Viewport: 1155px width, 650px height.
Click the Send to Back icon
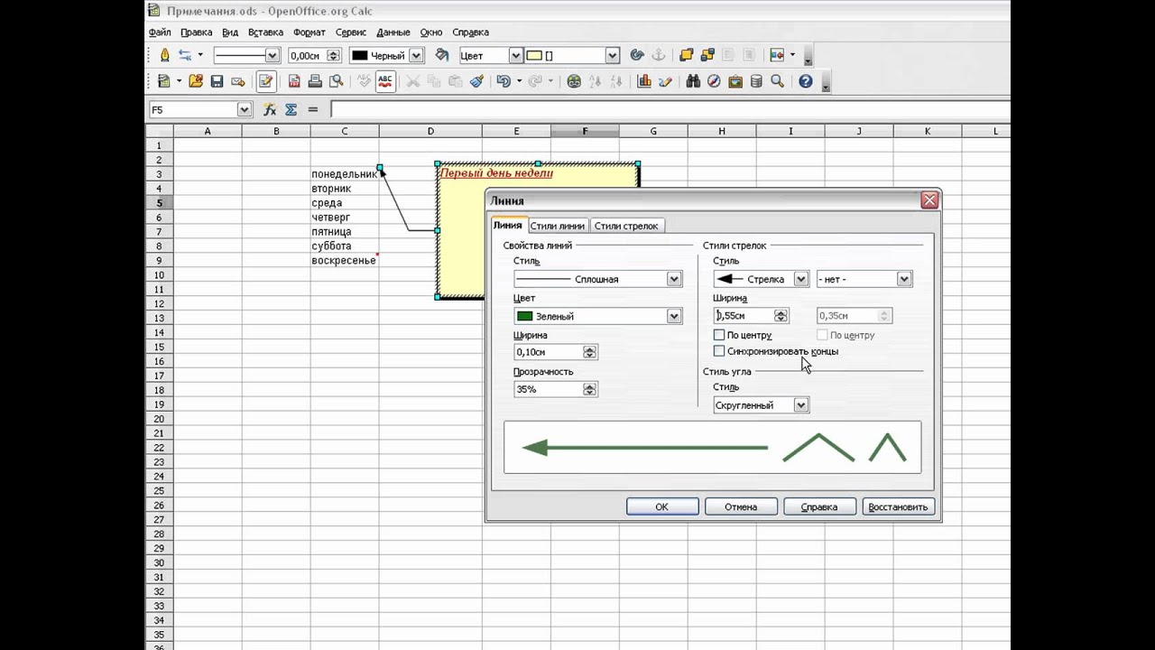click(x=707, y=55)
